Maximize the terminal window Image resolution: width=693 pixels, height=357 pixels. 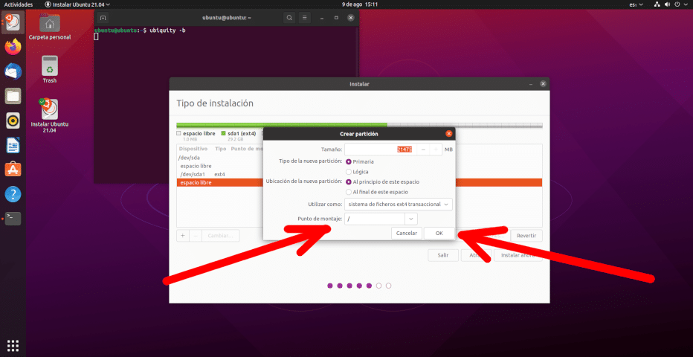pos(336,18)
